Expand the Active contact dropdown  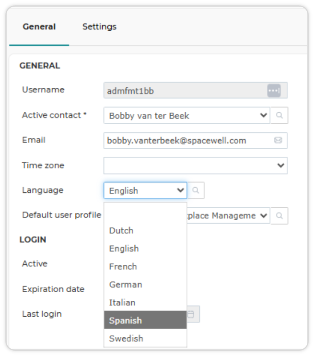coord(263,115)
